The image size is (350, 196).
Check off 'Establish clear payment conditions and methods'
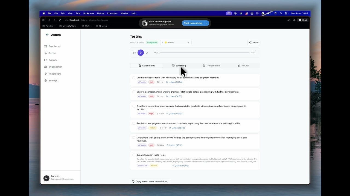pyautogui.click(x=134, y=123)
